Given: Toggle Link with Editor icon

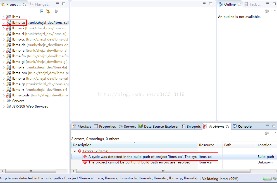Looking at the screenshot, I should pos(48,11).
